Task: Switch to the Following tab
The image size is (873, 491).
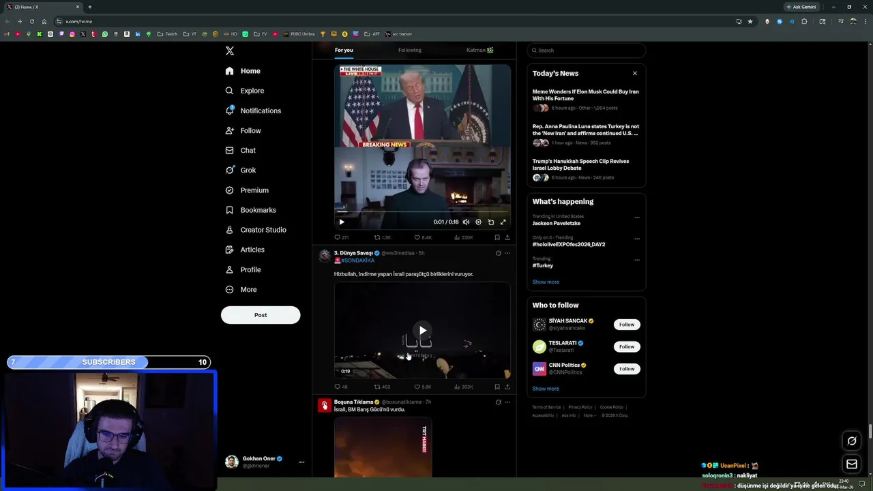Action: (410, 50)
